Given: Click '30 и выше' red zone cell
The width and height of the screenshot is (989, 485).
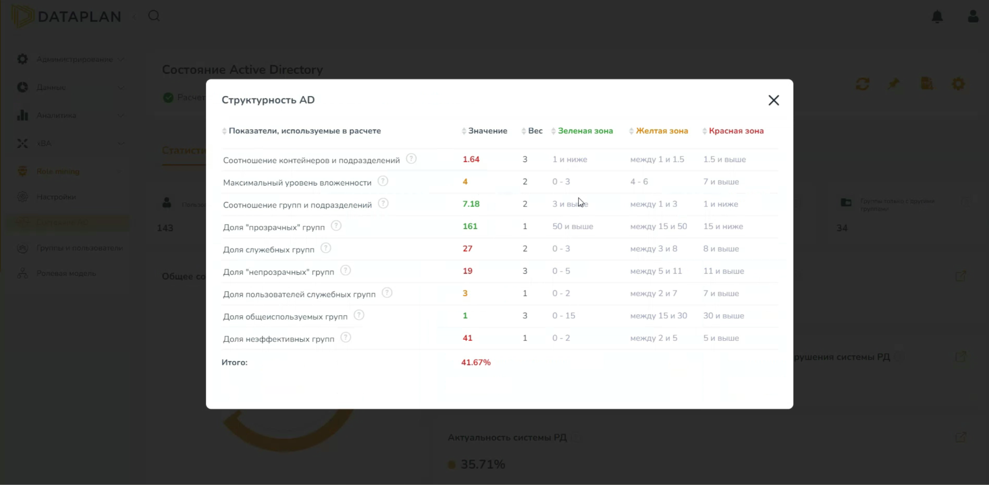Looking at the screenshot, I should pos(723,316).
